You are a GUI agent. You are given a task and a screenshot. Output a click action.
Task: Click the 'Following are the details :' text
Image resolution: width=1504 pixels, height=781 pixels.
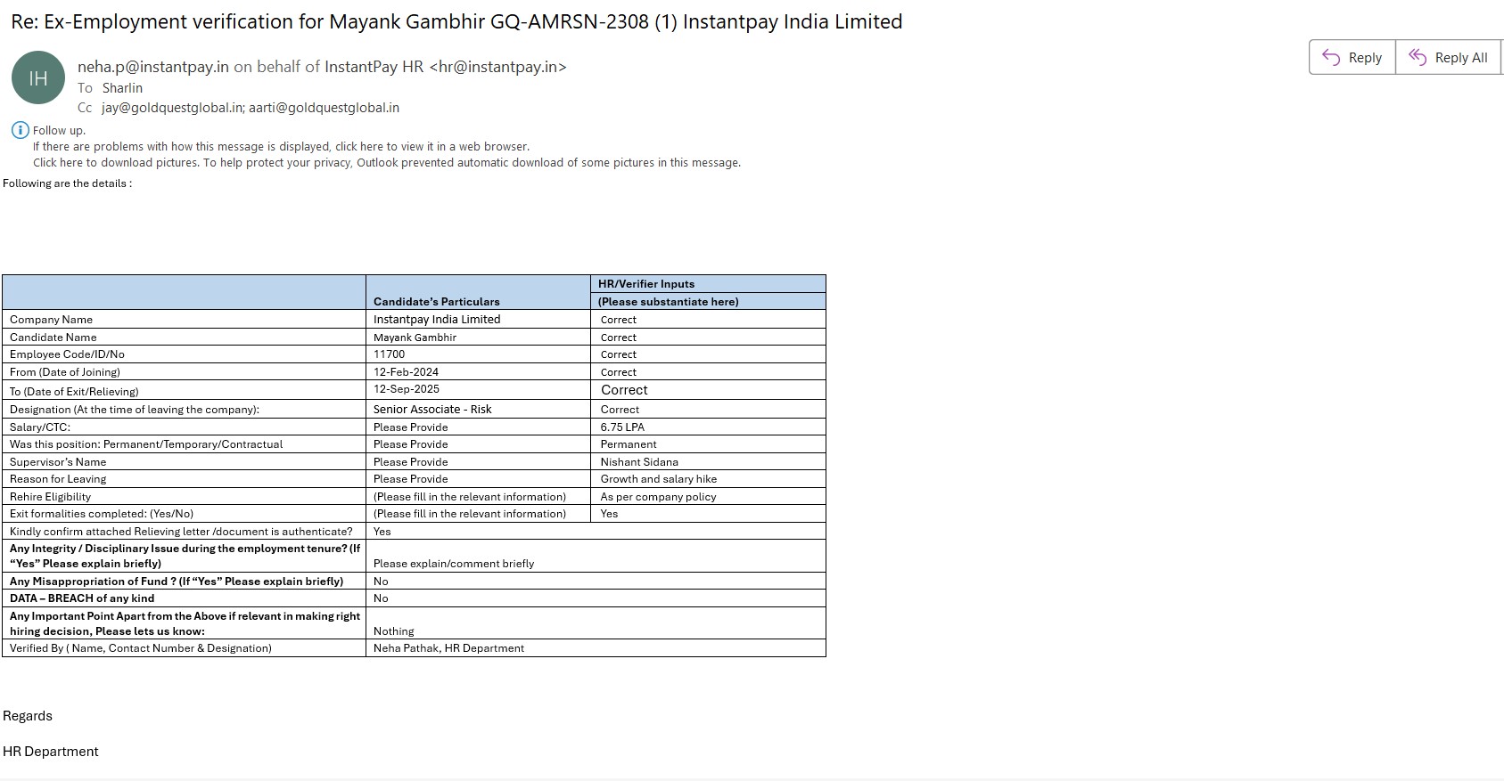tap(68, 183)
